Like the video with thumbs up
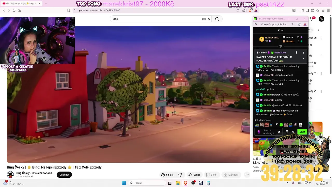The height and width of the screenshot is (187, 332). click(x=167, y=175)
